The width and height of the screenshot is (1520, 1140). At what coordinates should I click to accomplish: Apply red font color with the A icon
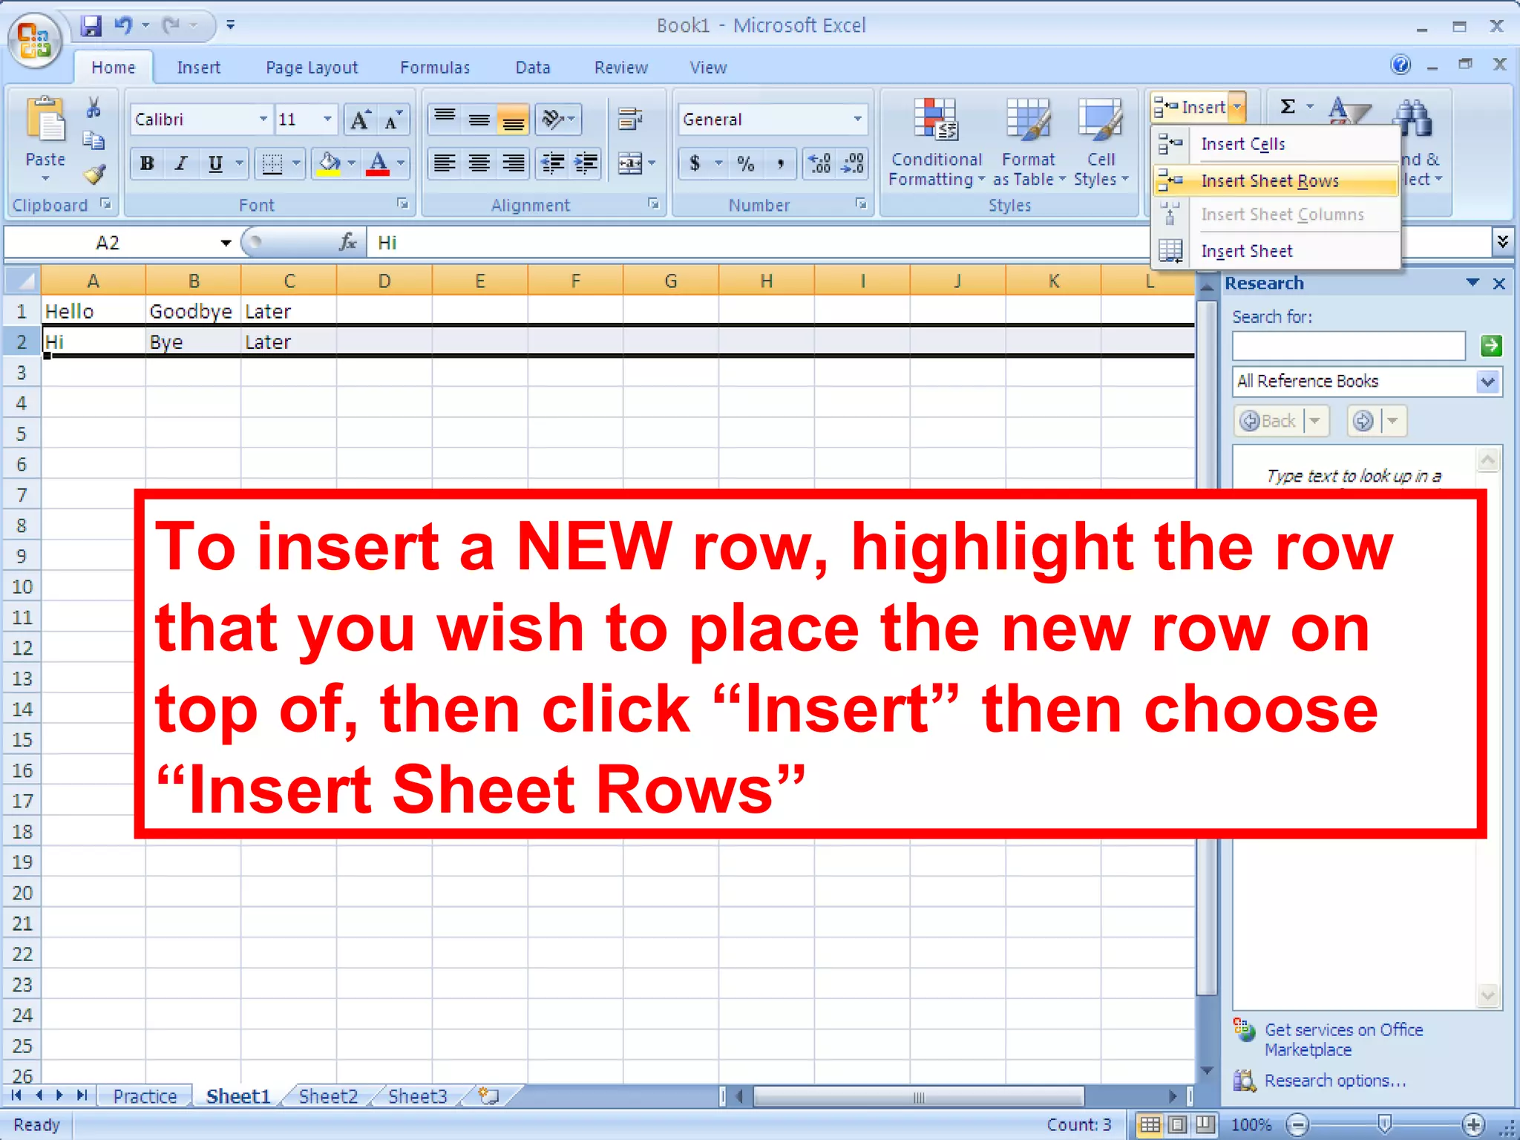click(378, 163)
